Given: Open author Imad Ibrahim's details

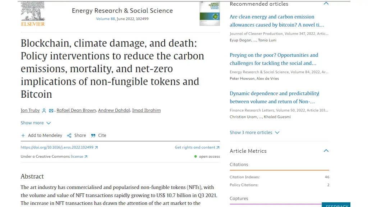Looking at the screenshot, I should point(147,110).
